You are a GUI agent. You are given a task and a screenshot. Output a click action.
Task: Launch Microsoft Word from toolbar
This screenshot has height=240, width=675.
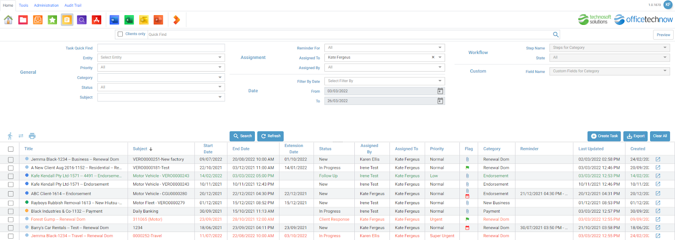pyautogui.click(x=114, y=20)
